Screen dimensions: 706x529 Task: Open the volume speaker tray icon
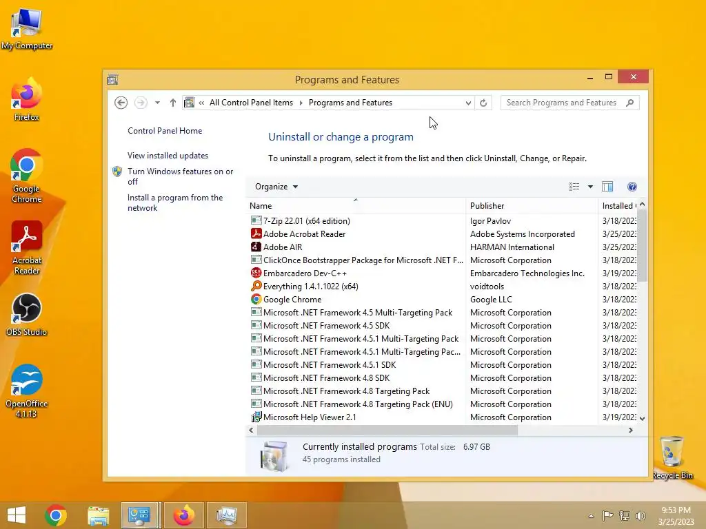point(641,516)
